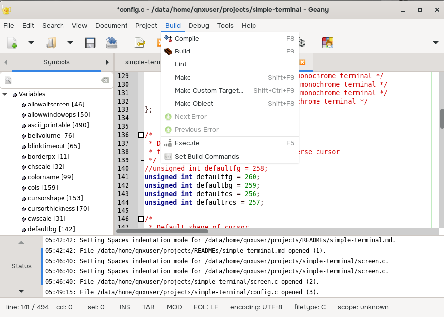The height and width of the screenshot is (317, 444).
Task: Open the color chooser toolbar icon
Action: [x=327, y=43]
